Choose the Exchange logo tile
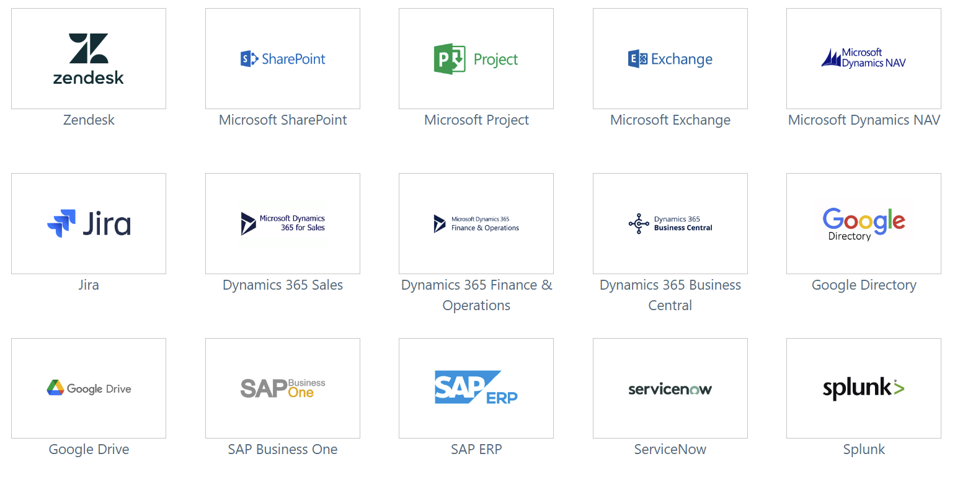The height and width of the screenshot is (477, 955). coord(670,59)
